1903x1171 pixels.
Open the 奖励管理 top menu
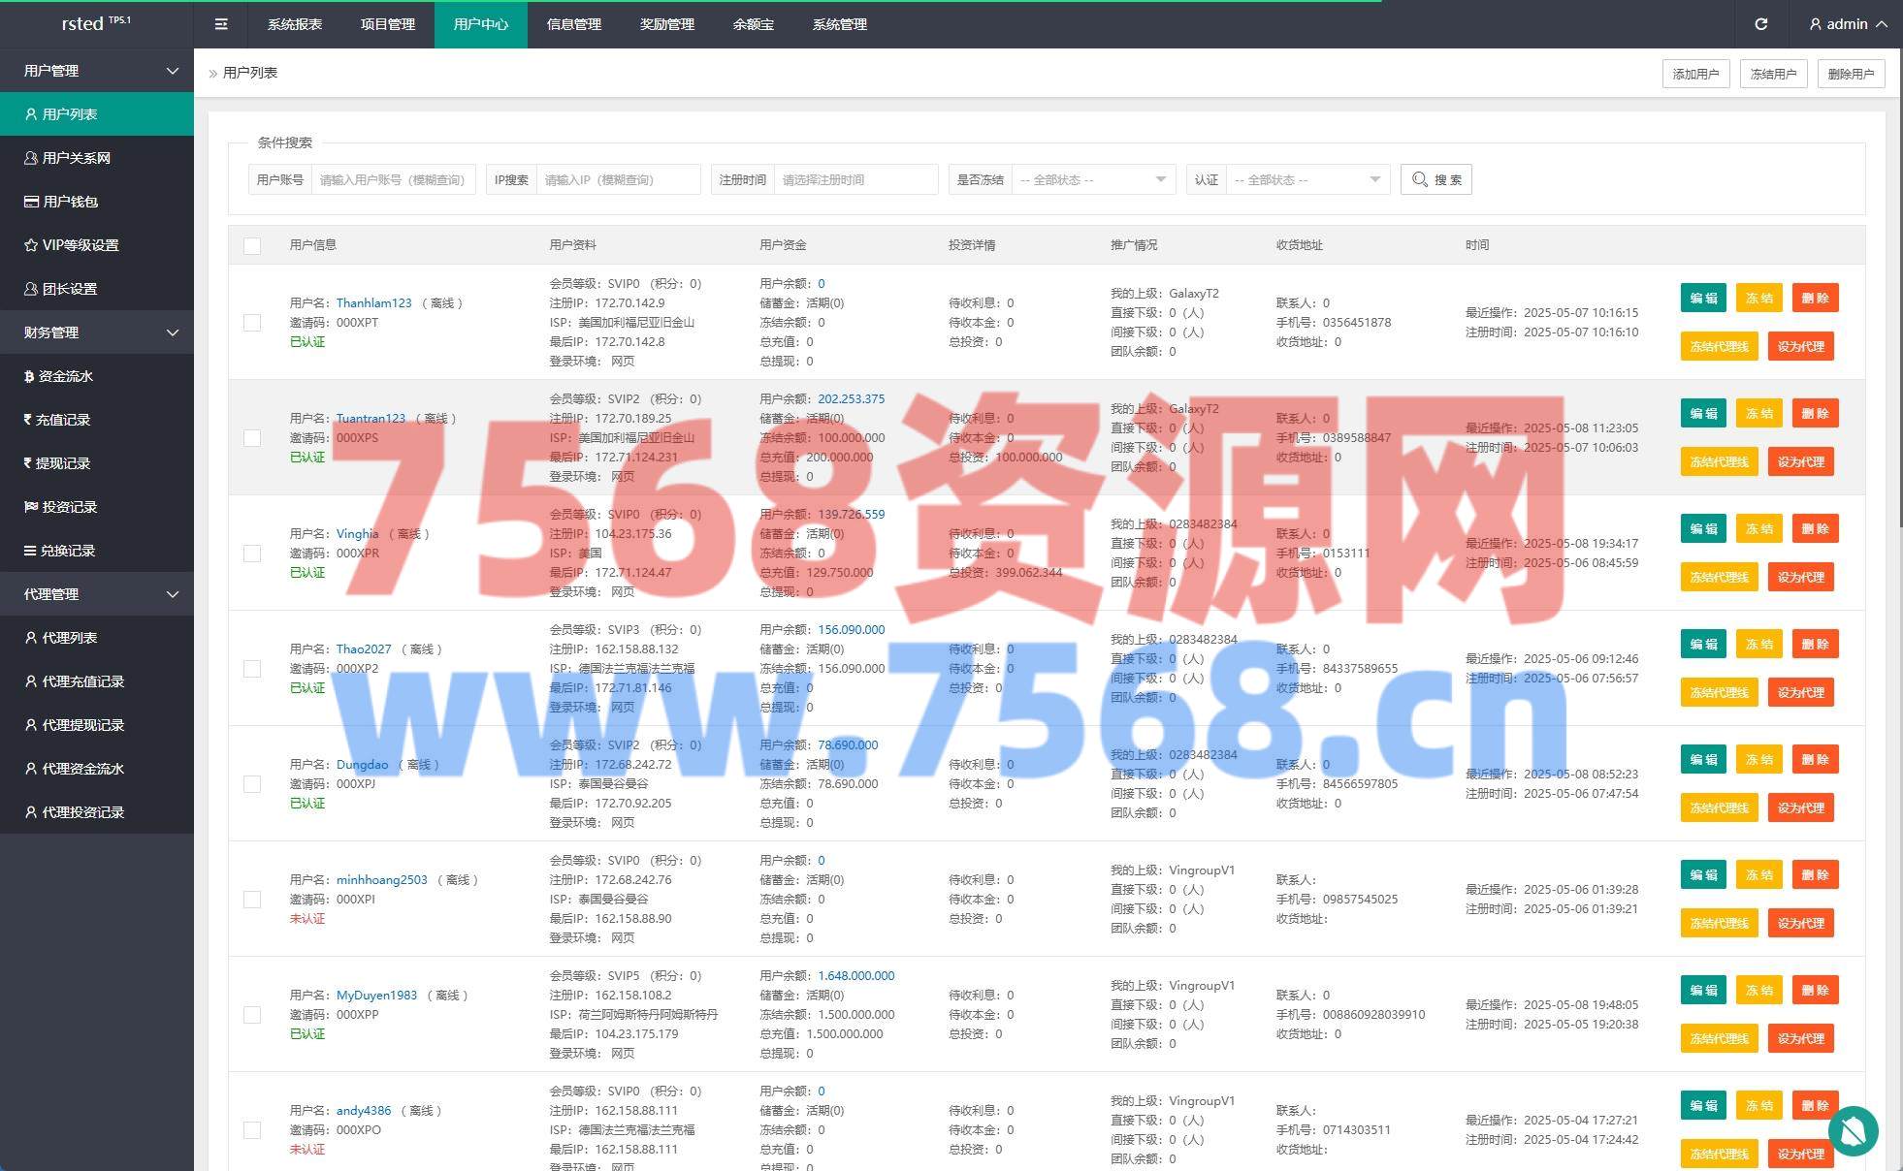(666, 24)
